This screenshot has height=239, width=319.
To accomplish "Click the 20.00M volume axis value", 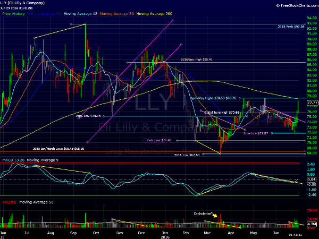I will click(312, 210).
